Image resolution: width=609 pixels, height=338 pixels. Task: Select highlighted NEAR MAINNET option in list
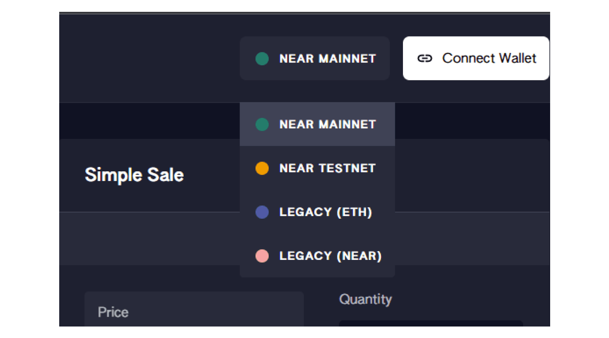(317, 124)
